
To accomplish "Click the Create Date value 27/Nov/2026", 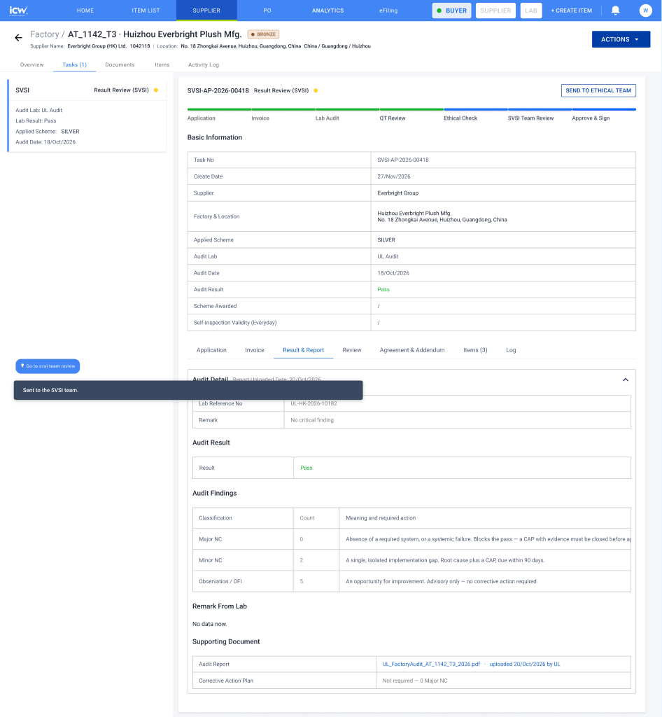I will tap(394, 176).
